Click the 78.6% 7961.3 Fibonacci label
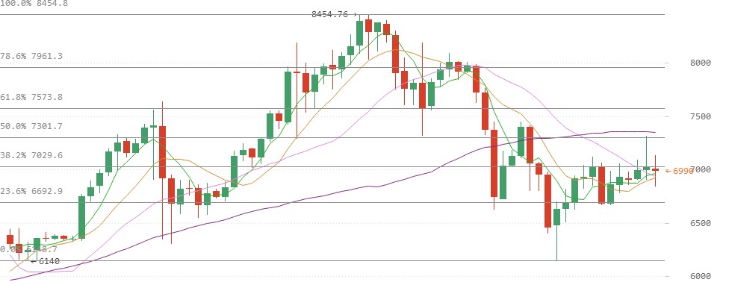729x285 pixels. click(x=31, y=56)
